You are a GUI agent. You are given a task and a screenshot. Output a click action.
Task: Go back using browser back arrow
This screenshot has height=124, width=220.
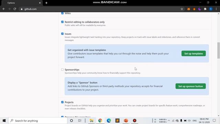click(x=4, y=9)
